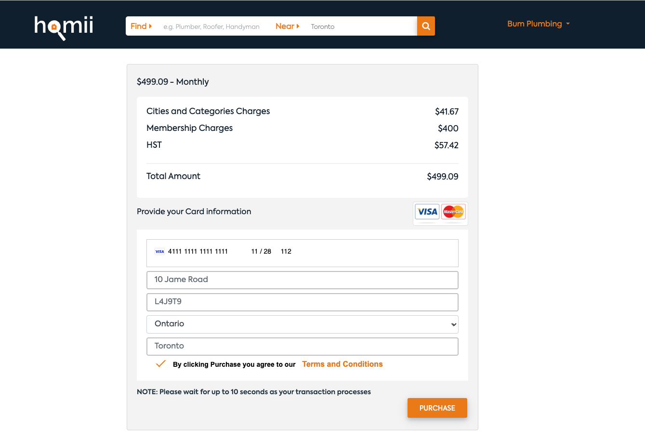The height and width of the screenshot is (438, 645).
Task: Click the orange search magnifier button
Action: click(426, 26)
